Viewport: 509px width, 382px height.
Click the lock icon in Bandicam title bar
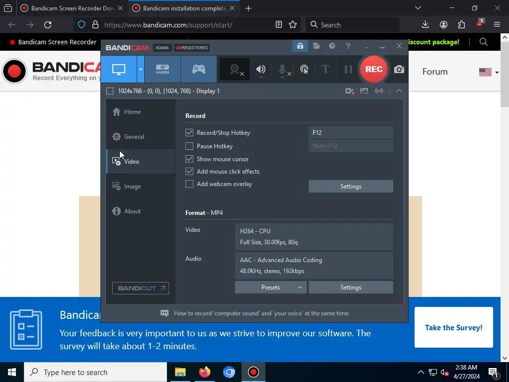click(x=300, y=46)
